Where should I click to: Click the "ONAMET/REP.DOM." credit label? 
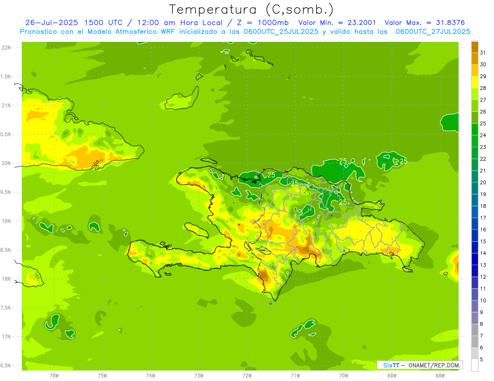(x=433, y=365)
